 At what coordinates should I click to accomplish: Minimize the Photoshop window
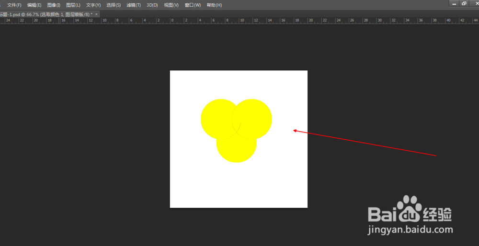[454, 3]
